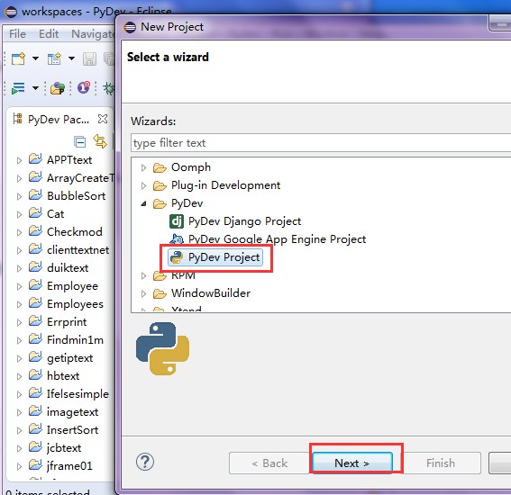511x495 pixels.
Task: Click the Plug-in Development folder icon
Action: coord(160,185)
